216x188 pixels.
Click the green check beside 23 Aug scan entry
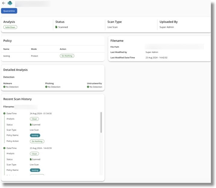(5, 148)
